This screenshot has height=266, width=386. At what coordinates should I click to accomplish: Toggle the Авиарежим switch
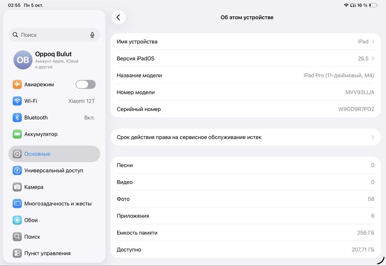point(85,84)
